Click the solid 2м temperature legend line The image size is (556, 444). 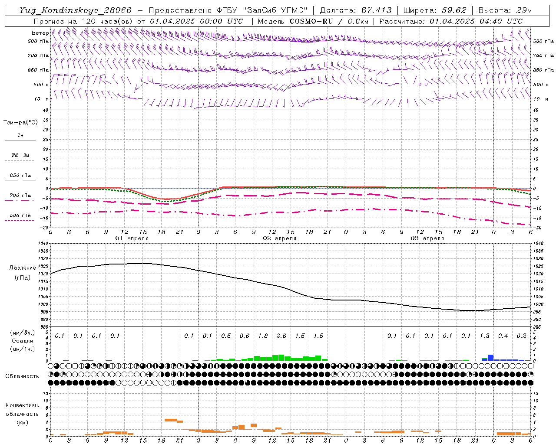click(x=20, y=140)
